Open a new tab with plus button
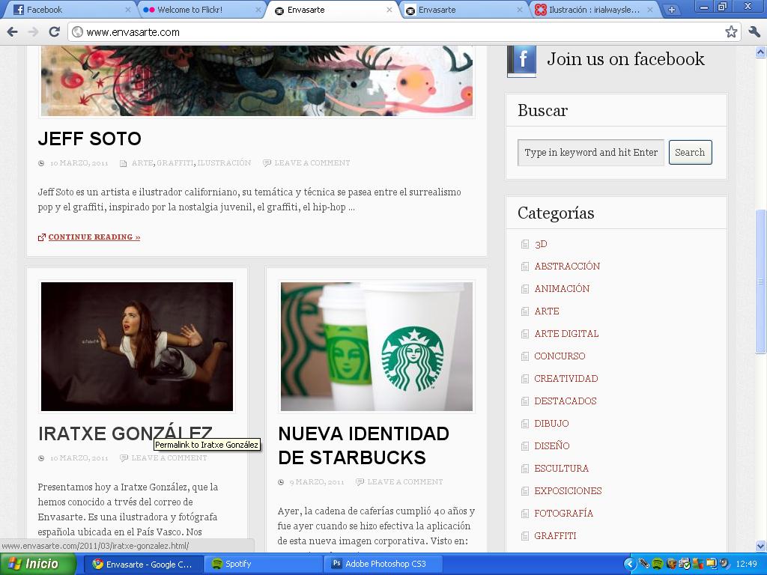The width and height of the screenshot is (767, 575). [x=672, y=10]
